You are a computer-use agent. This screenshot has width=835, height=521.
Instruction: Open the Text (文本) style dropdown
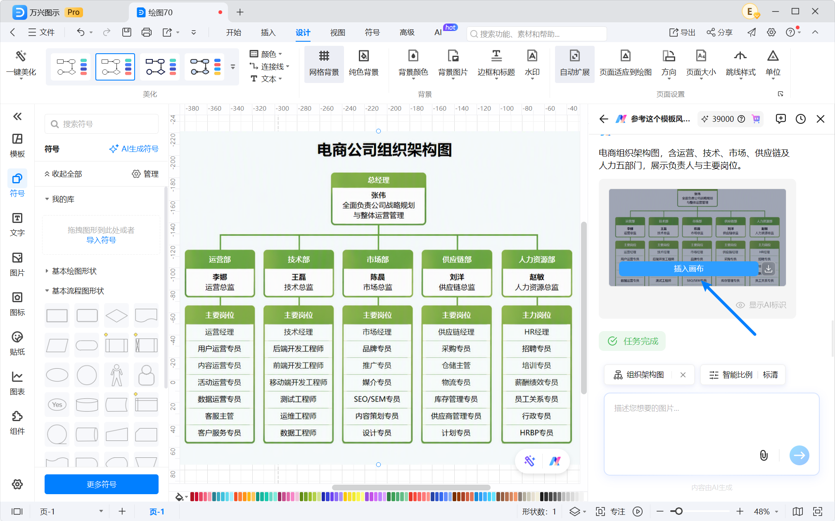[x=266, y=79]
